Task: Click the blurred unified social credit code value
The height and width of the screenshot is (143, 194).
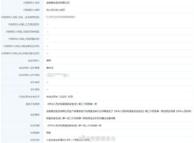Action: 61,17
